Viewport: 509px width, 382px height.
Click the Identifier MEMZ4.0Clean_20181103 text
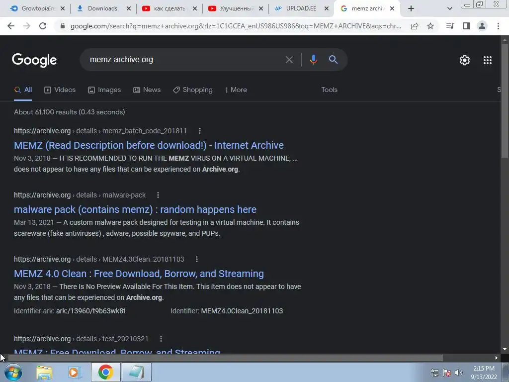[227, 311]
